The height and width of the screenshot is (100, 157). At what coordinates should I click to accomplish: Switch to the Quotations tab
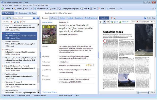tap(79, 18)
